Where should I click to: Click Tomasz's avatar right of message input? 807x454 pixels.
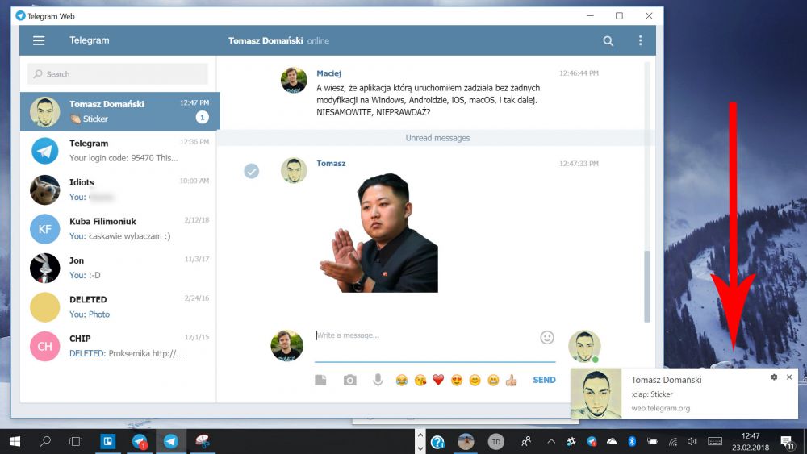[x=584, y=346]
